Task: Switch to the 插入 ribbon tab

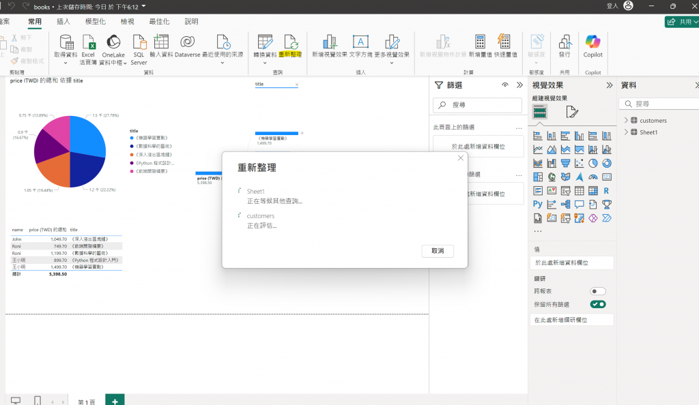Action: [x=63, y=21]
